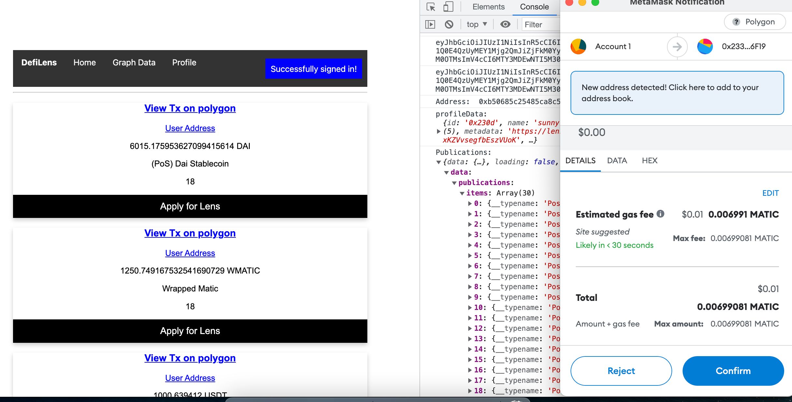Activate the DevTools inspect element picker
Image resolution: width=792 pixels, height=402 pixels.
(x=431, y=7)
